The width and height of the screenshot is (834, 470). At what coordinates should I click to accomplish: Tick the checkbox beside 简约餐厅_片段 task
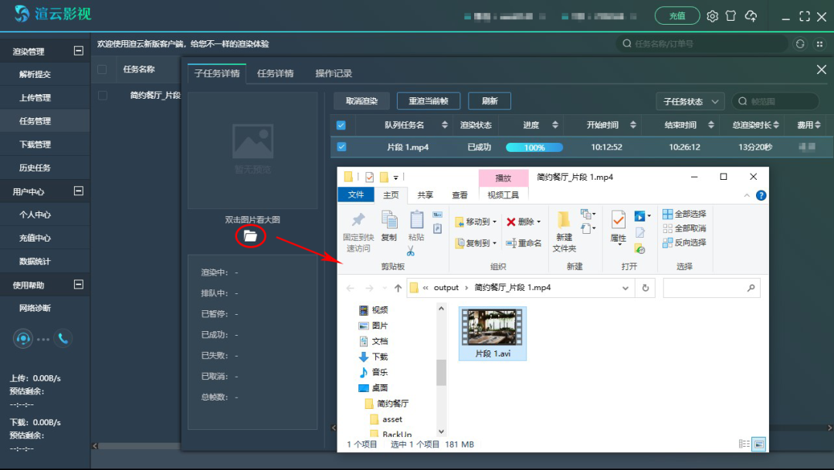(102, 96)
